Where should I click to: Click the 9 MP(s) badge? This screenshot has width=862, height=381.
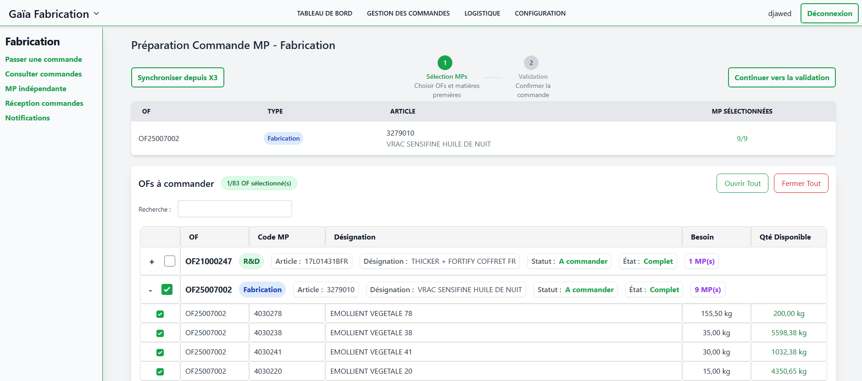tap(707, 289)
